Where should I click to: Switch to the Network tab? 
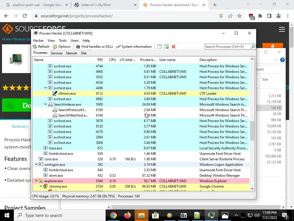[71, 53]
